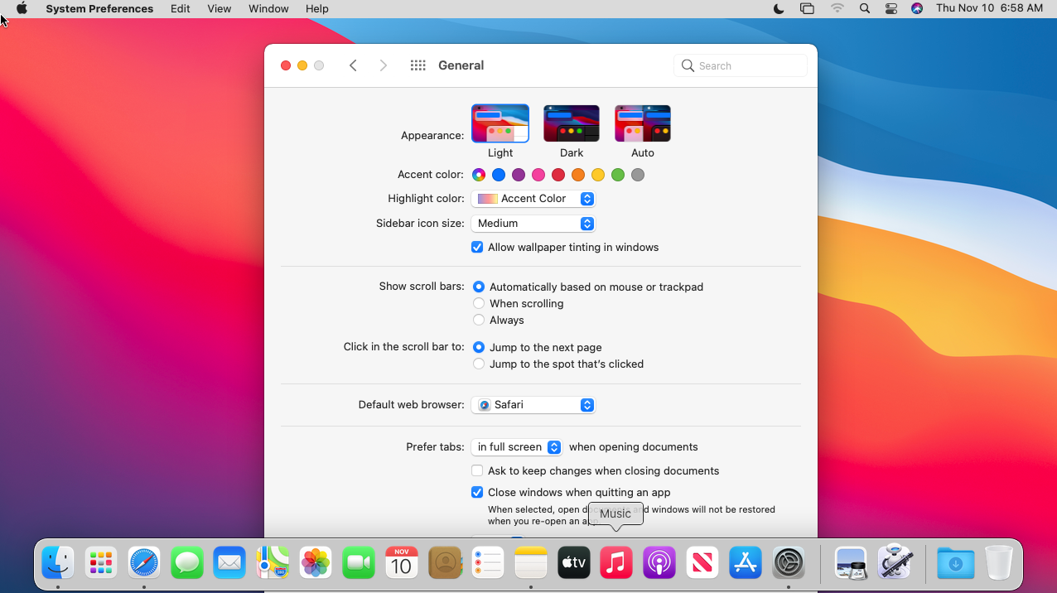Click the System Preferences gear in the Dock

click(789, 563)
